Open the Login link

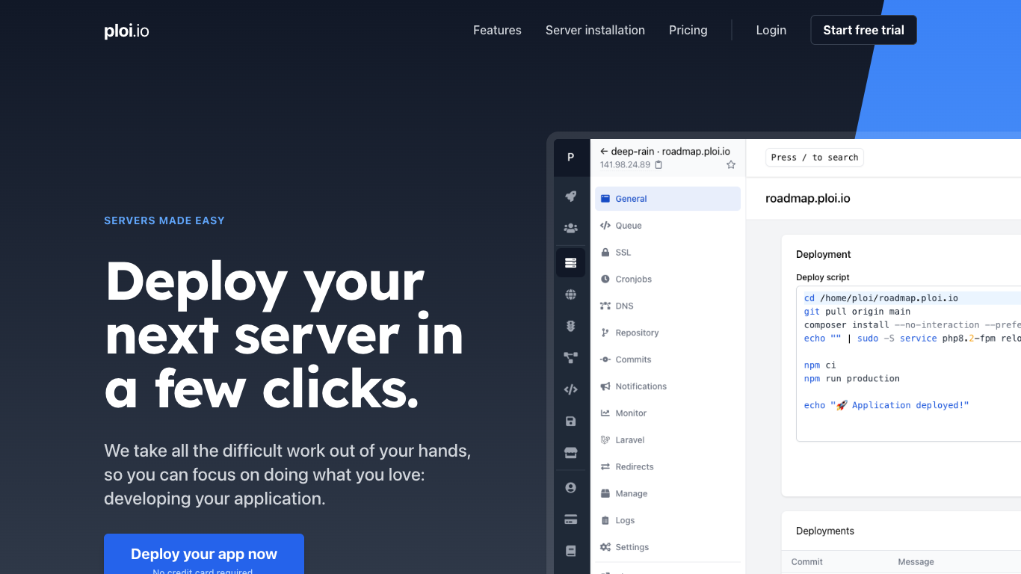pos(771,30)
